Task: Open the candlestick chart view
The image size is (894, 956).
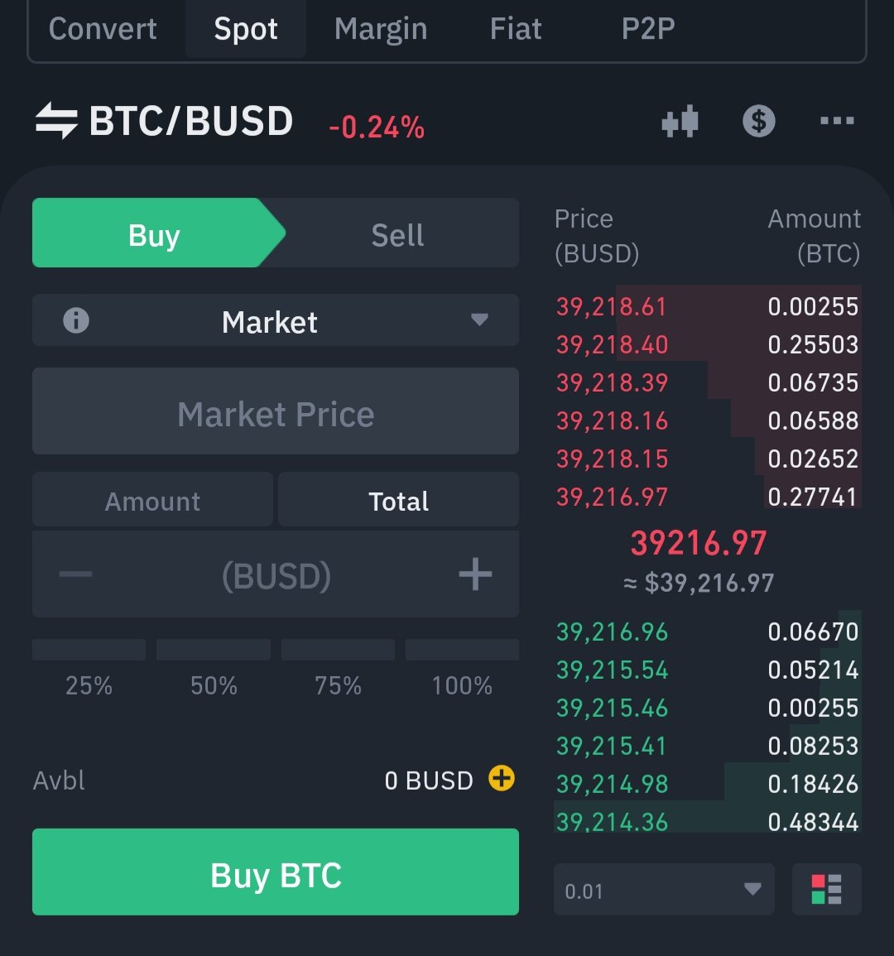Action: 680,123
